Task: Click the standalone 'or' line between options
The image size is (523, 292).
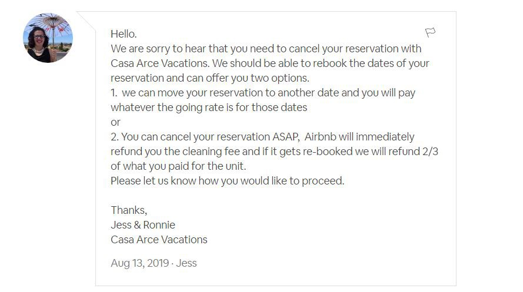Action: tap(115, 122)
